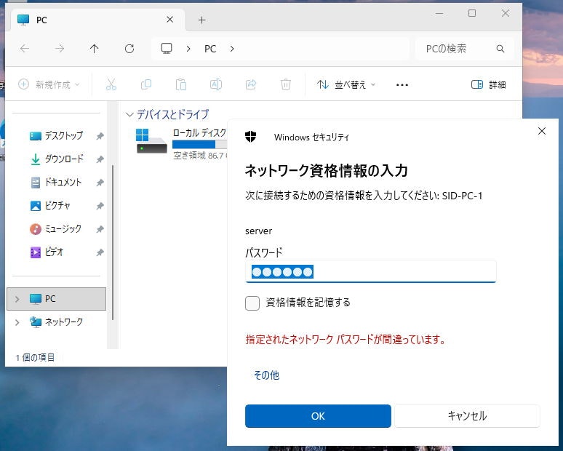Viewport: 563px width, 451px height.
Task: Open the 新規作成 dropdown
Action: click(49, 84)
